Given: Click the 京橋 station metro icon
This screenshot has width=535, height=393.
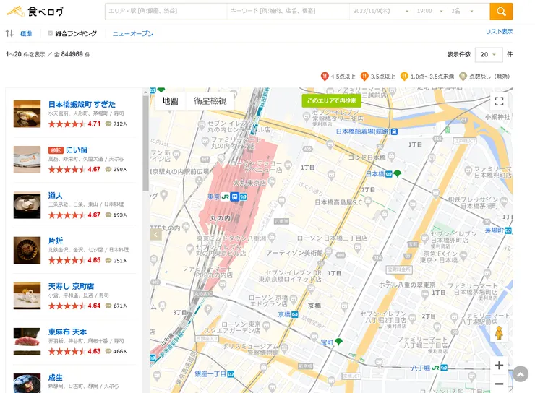Looking at the screenshot, I should click(x=295, y=314).
